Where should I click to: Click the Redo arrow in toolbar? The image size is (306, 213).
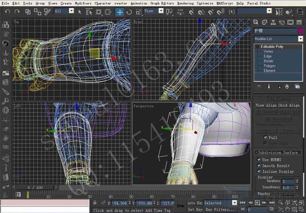17,12
